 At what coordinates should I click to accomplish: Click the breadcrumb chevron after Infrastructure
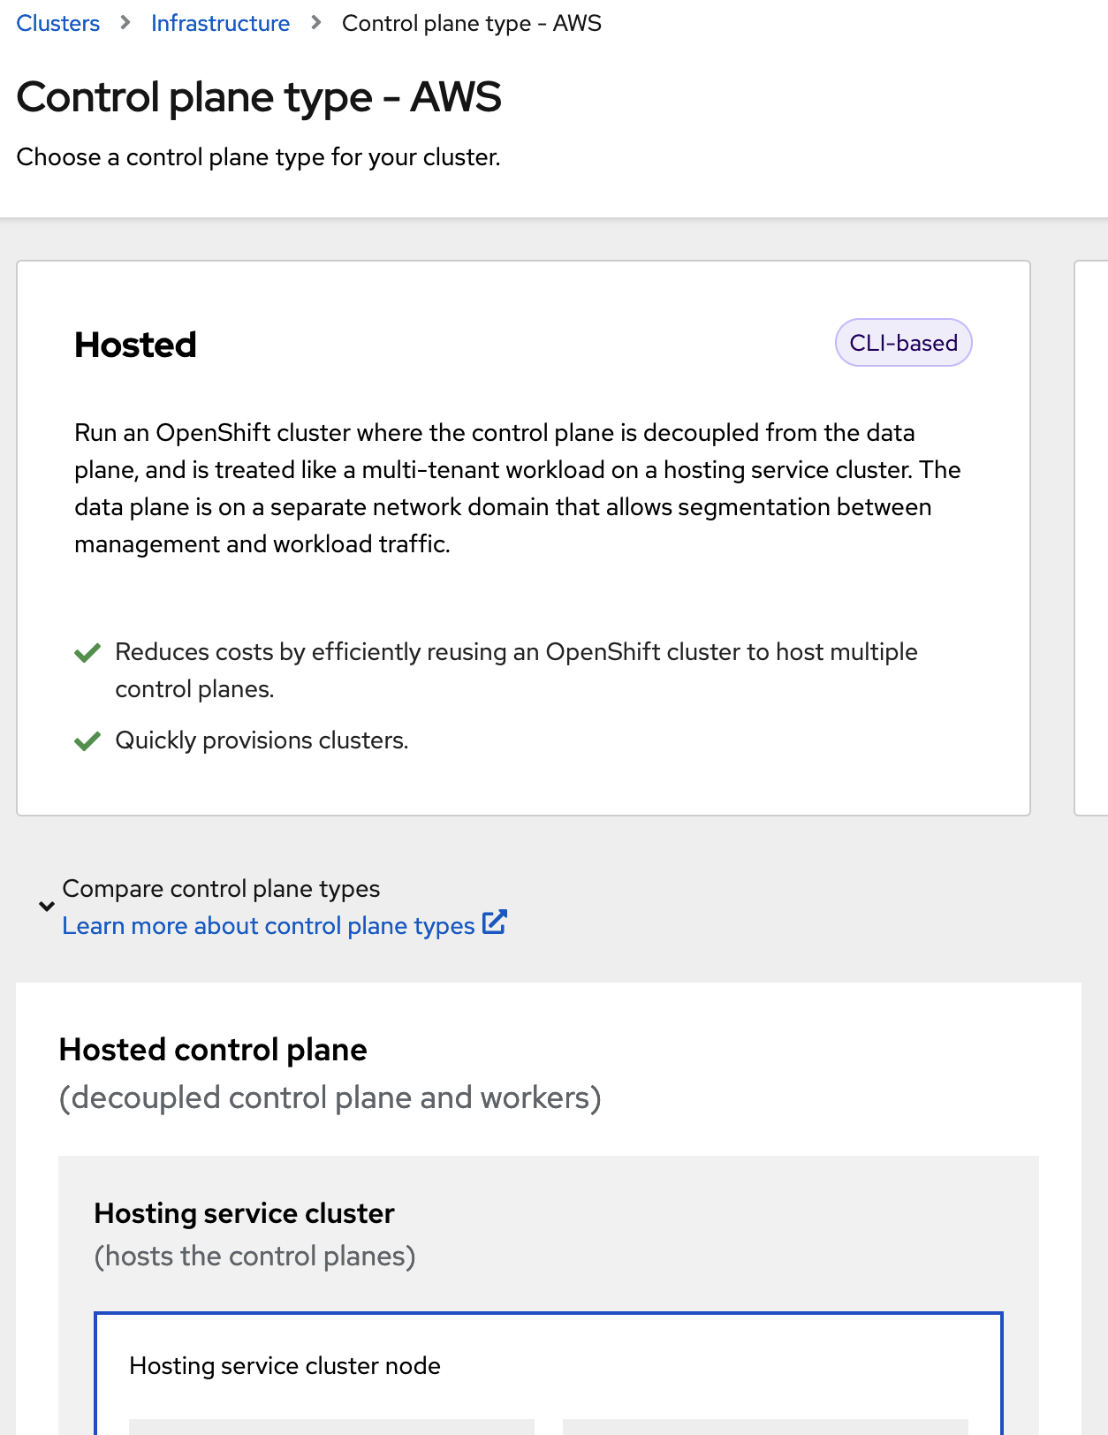coord(316,23)
